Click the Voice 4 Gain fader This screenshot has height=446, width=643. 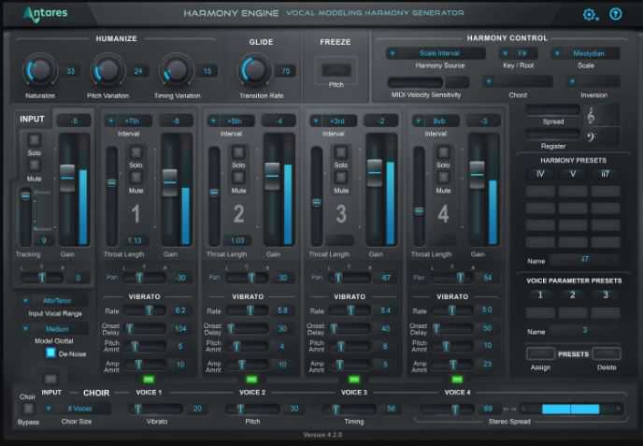(477, 175)
